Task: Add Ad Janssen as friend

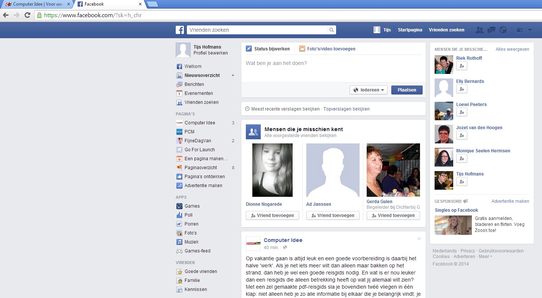Action: (333, 215)
